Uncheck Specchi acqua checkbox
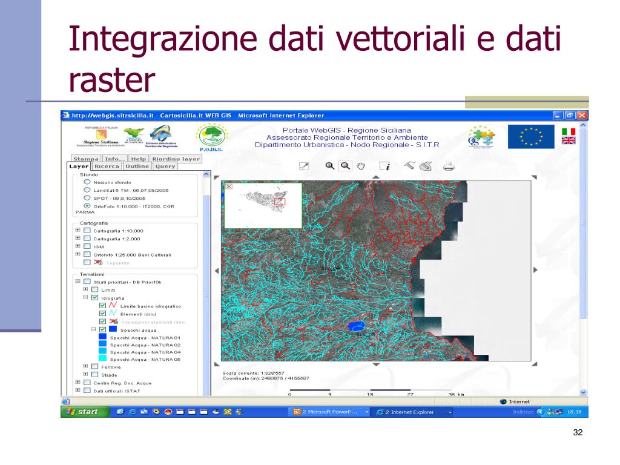 coord(102,329)
